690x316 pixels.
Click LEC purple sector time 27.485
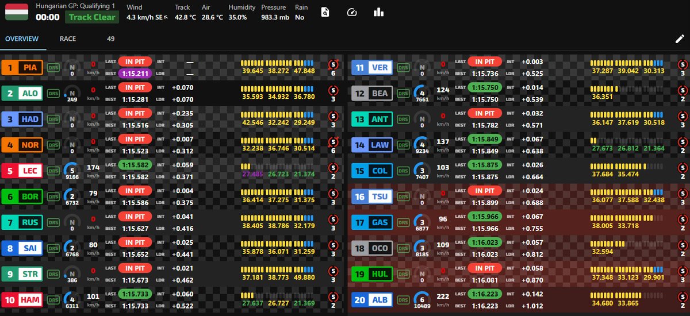pyautogui.click(x=252, y=174)
